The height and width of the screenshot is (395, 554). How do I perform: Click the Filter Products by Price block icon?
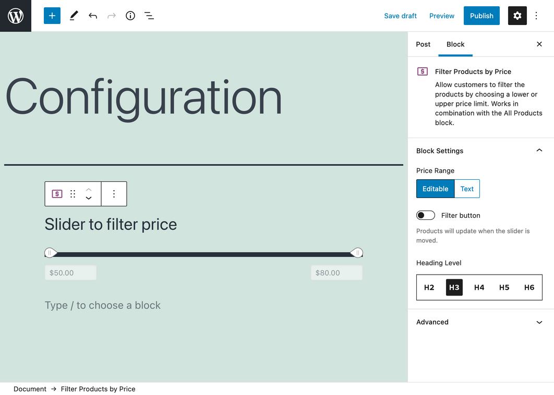pos(57,193)
